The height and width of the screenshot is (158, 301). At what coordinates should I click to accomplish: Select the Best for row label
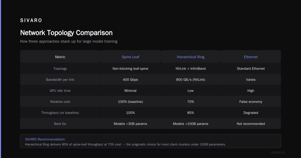tap(60, 124)
